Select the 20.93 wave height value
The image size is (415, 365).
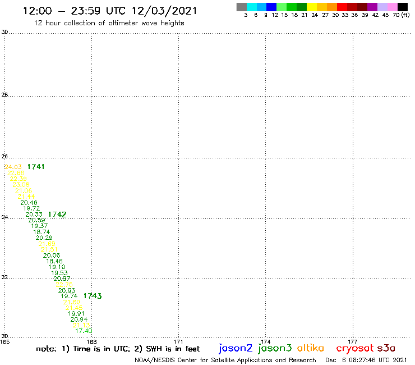pyautogui.click(x=67, y=290)
